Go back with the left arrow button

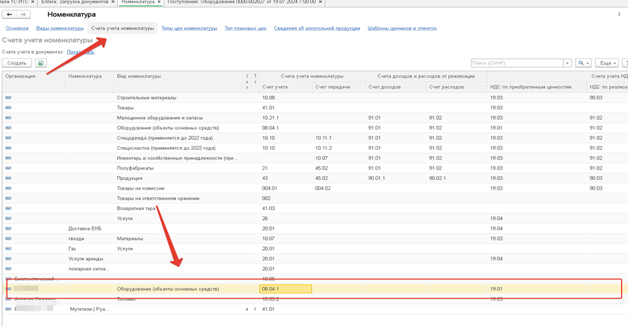9,15
